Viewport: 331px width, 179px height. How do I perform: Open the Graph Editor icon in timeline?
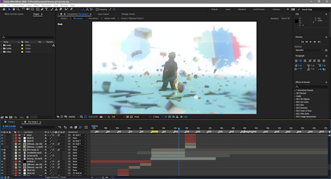click(86, 127)
